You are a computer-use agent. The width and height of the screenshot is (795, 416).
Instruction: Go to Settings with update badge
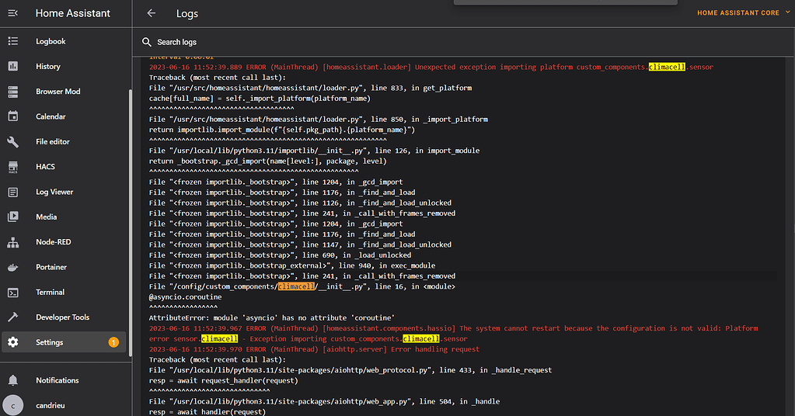click(x=50, y=342)
